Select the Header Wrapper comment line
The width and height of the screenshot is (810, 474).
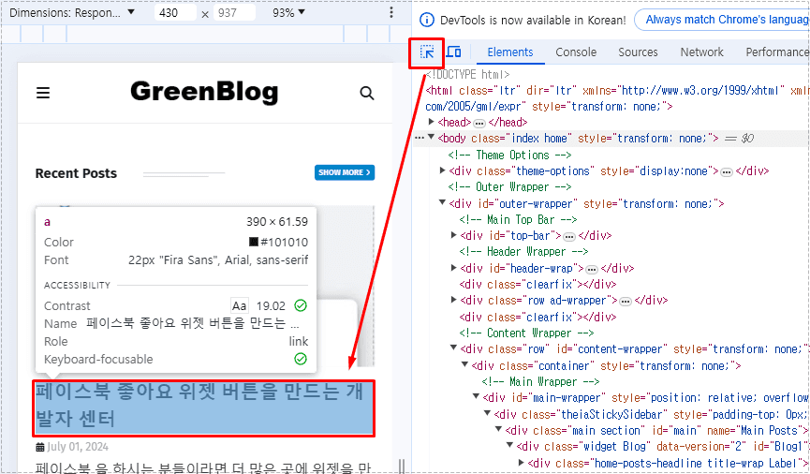[x=523, y=251]
